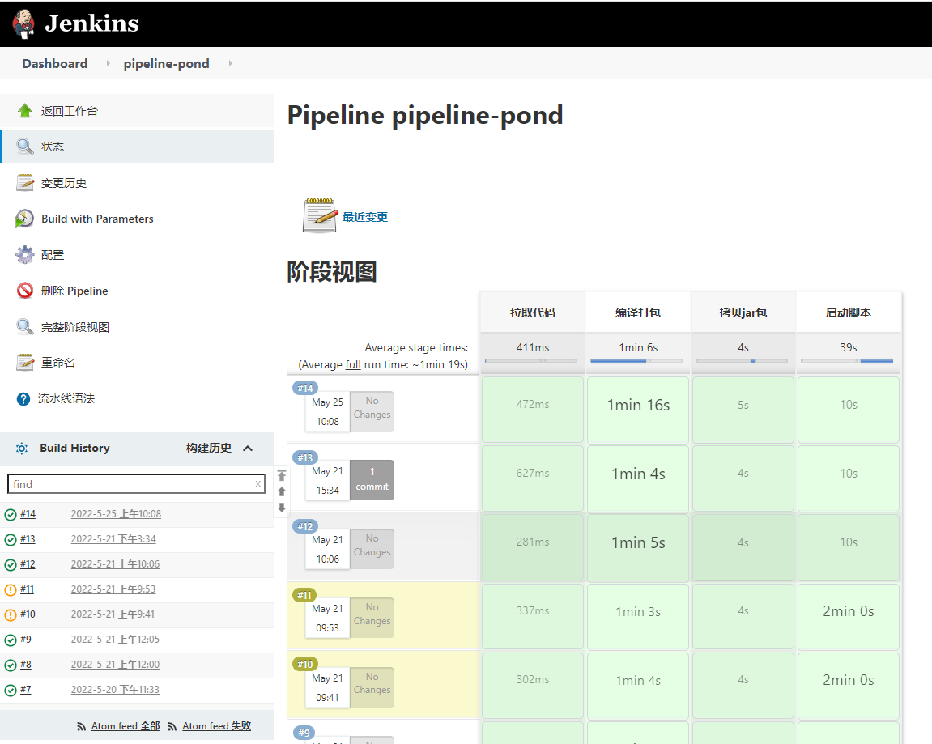
Task: Collapse the Build History panel chevron
Action: pos(248,448)
